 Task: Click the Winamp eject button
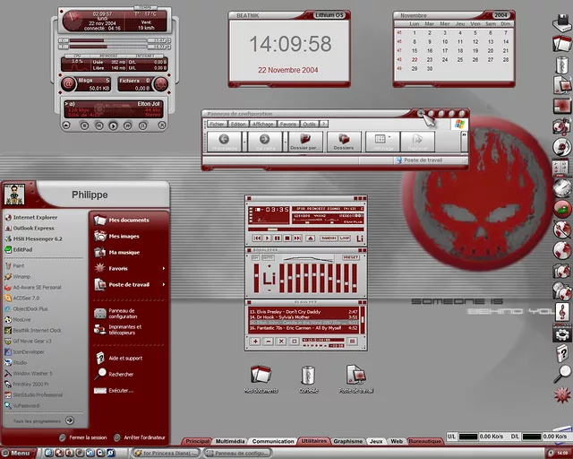pos(310,238)
